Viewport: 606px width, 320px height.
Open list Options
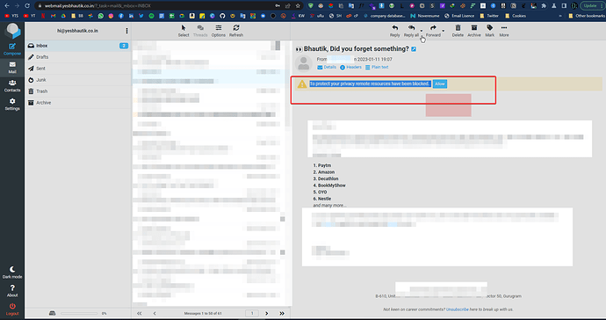[x=219, y=31]
